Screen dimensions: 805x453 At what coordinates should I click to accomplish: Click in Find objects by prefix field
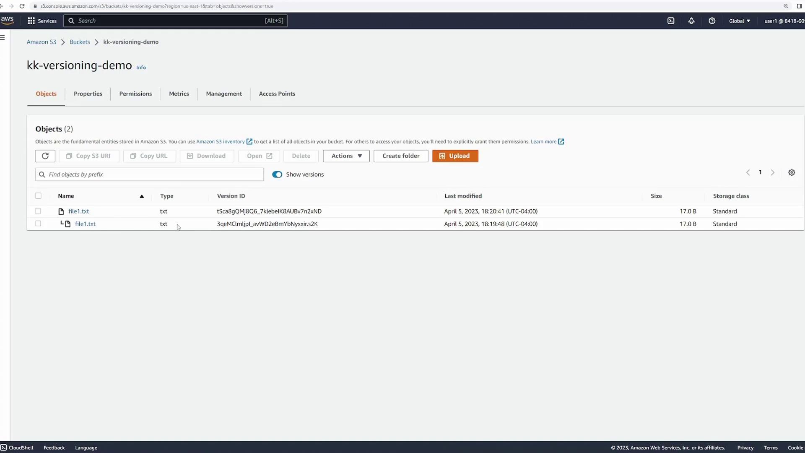(x=149, y=174)
